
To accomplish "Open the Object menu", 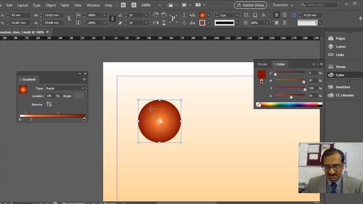I will [50, 5].
